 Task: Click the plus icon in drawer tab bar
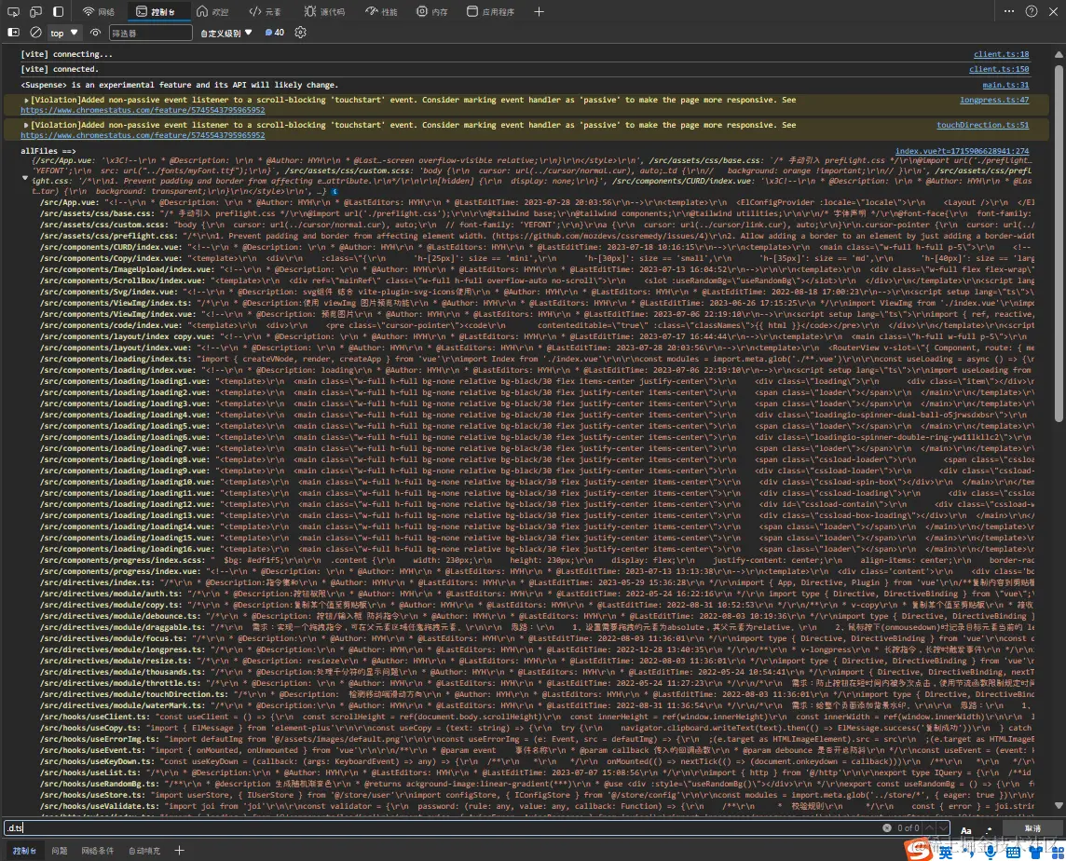pos(180,851)
